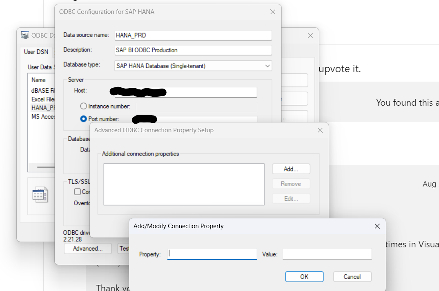This screenshot has width=439, height=291.
Task: Click the horizontal scrollbar in data source list
Action: [46, 167]
